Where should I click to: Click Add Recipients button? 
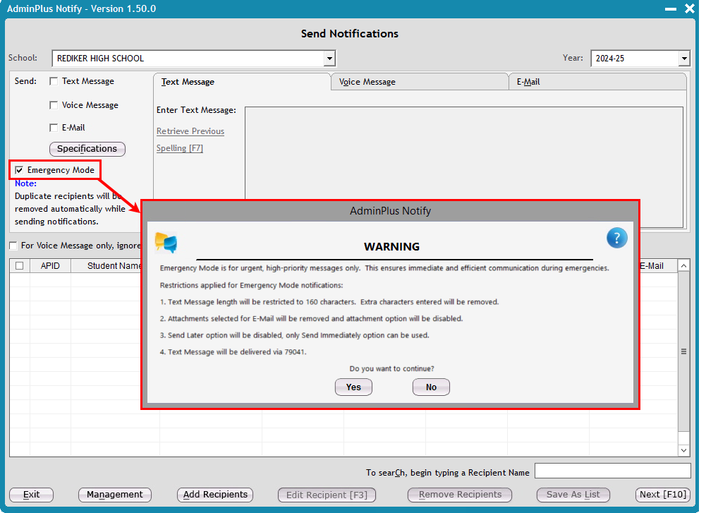pyautogui.click(x=215, y=495)
